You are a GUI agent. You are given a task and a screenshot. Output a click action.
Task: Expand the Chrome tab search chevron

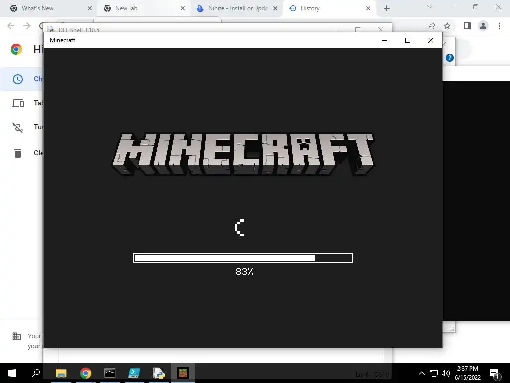point(430,7)
